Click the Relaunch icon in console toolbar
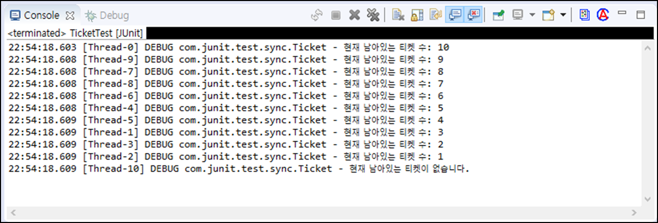Screen dimensions: 658x223 pos(317,16)
